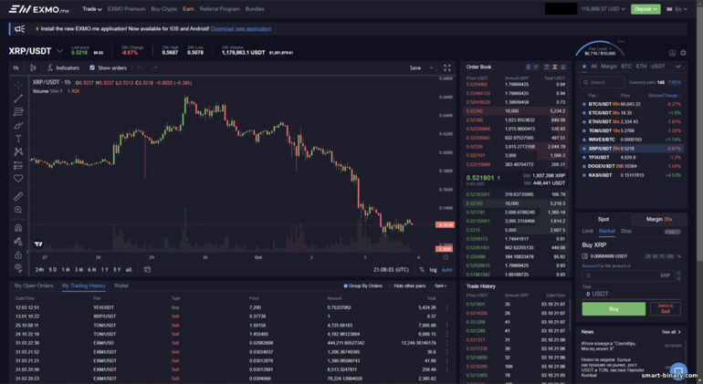Select the trend line drawing tool
Screen dimensions: 703x384
[x=18, y=99]
